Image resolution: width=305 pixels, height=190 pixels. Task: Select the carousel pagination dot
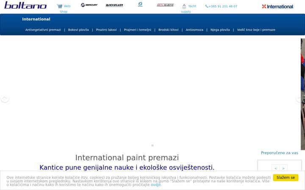[152, 145]
